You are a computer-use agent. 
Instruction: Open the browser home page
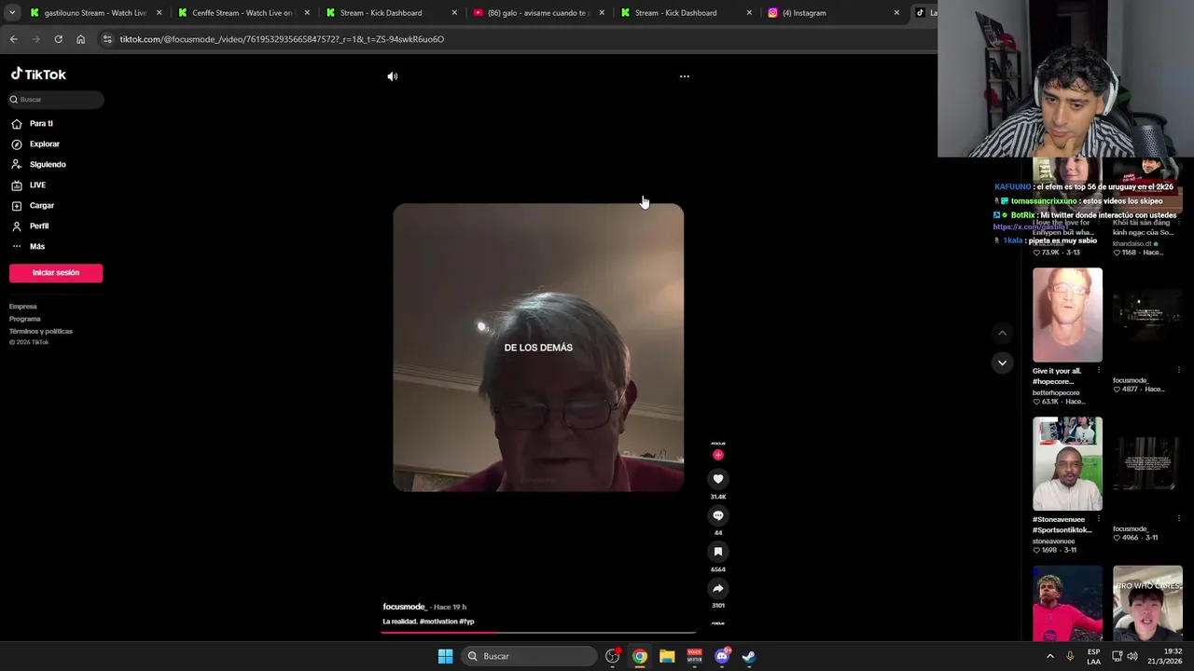[80, 39]
